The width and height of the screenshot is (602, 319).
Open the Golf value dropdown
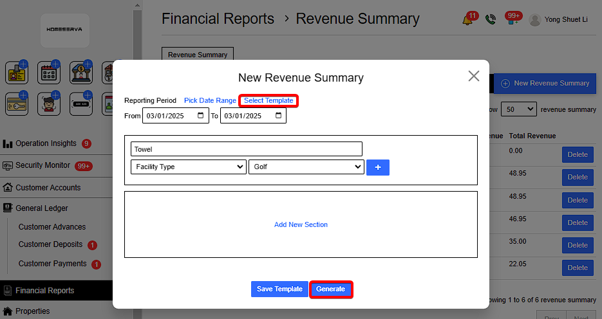pos(306,167)
